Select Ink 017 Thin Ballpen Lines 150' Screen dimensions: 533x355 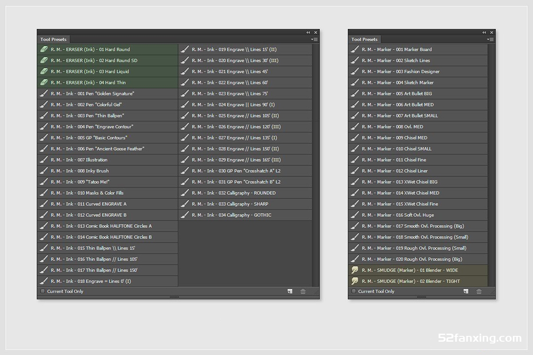click(x=107, y=270)
